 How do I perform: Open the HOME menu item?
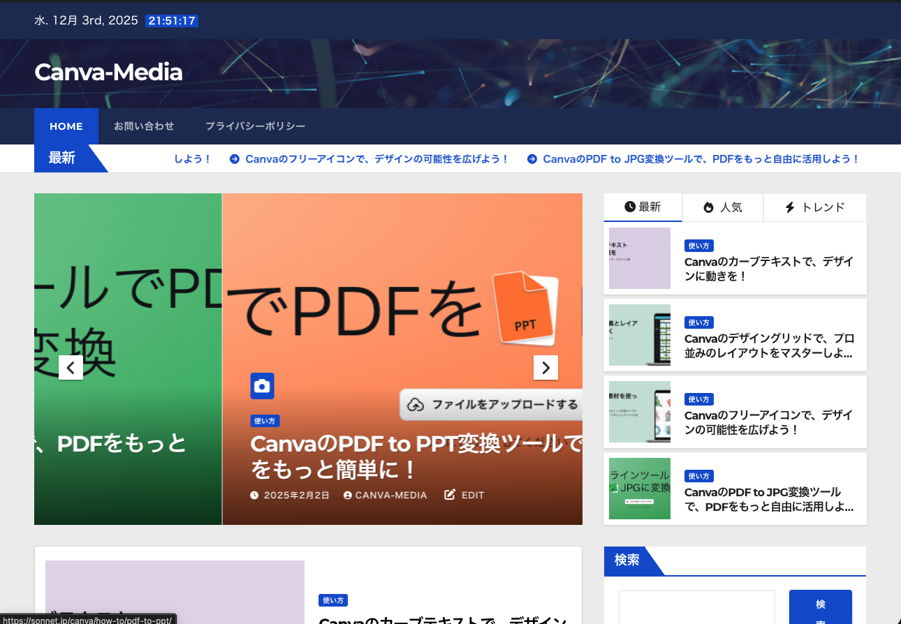pos(66,126)
